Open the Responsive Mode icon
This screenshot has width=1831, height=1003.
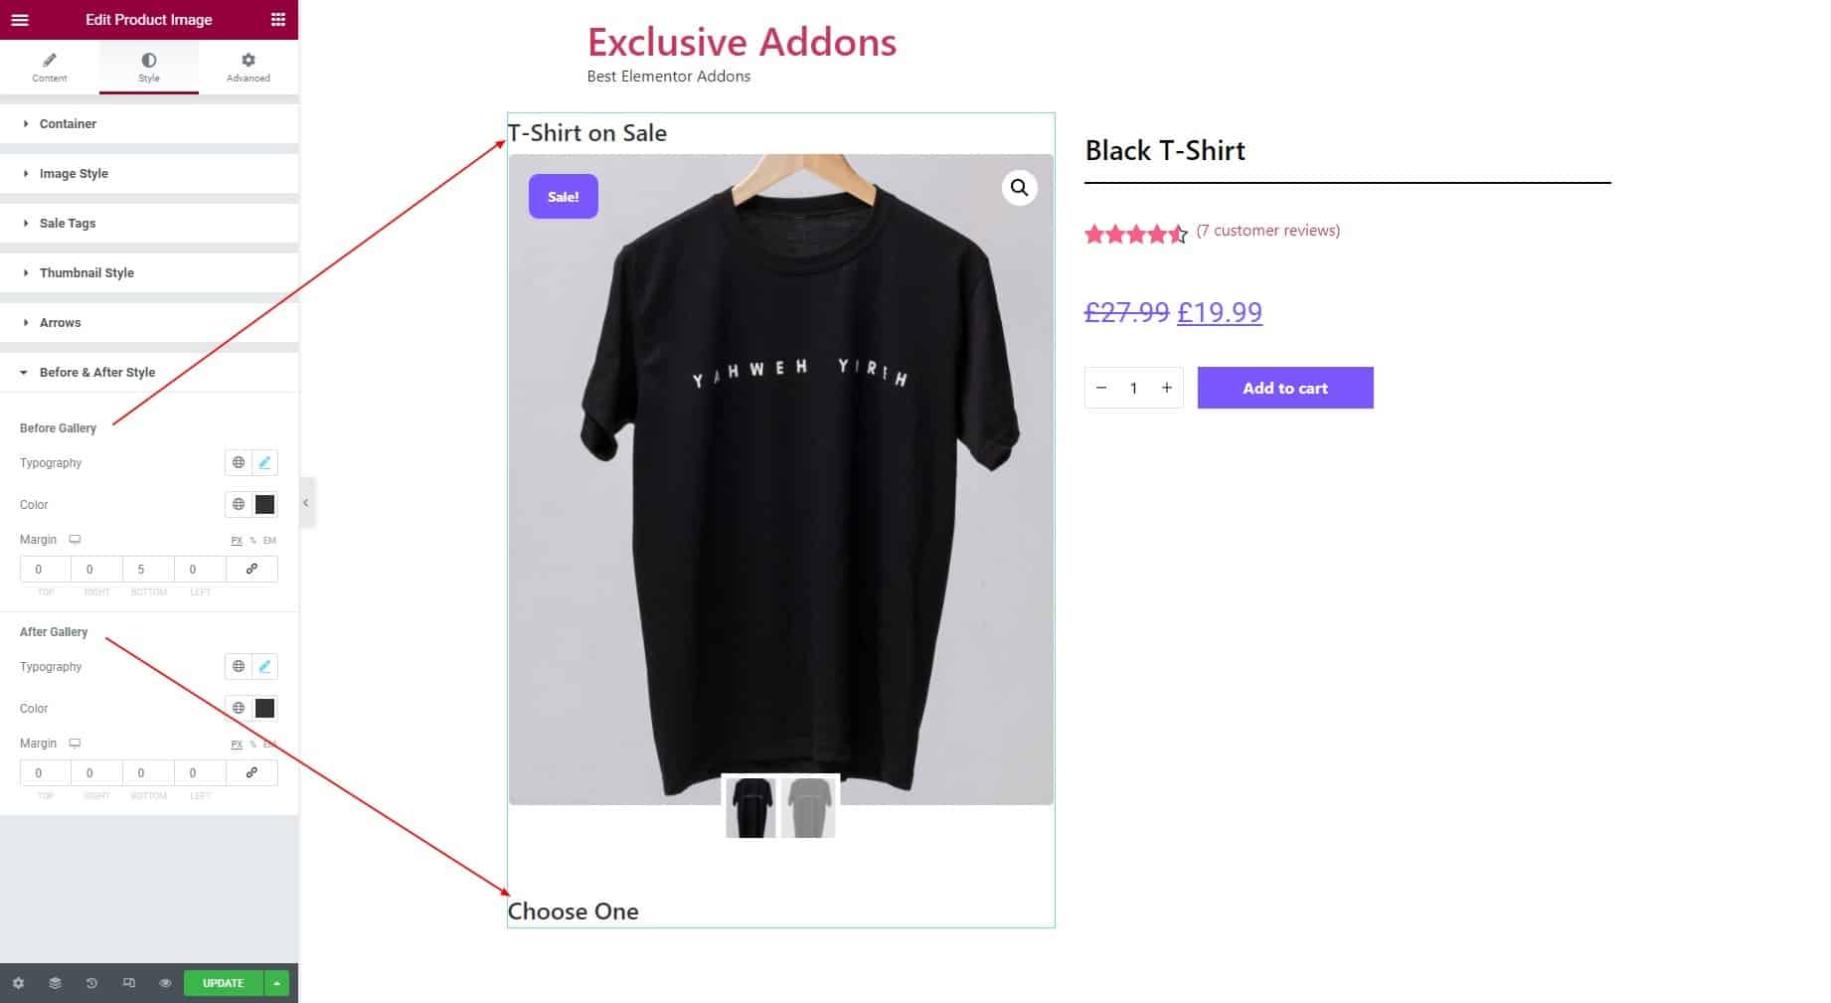coord(128,983)
